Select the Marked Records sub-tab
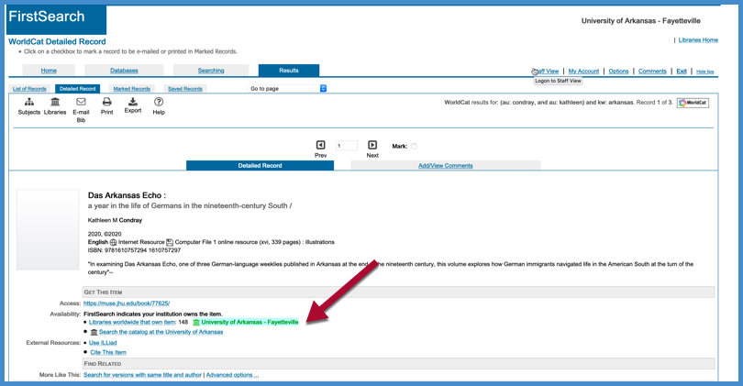The image size is (743, 386). [132, 89]
